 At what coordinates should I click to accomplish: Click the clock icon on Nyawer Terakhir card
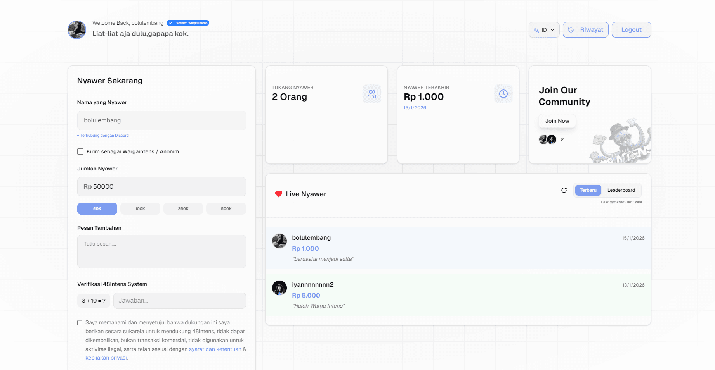(x=503, y=94)
